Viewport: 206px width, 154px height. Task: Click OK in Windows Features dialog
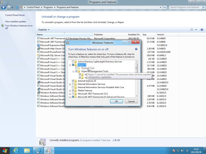pyautogui.click(x=117, y=101)
